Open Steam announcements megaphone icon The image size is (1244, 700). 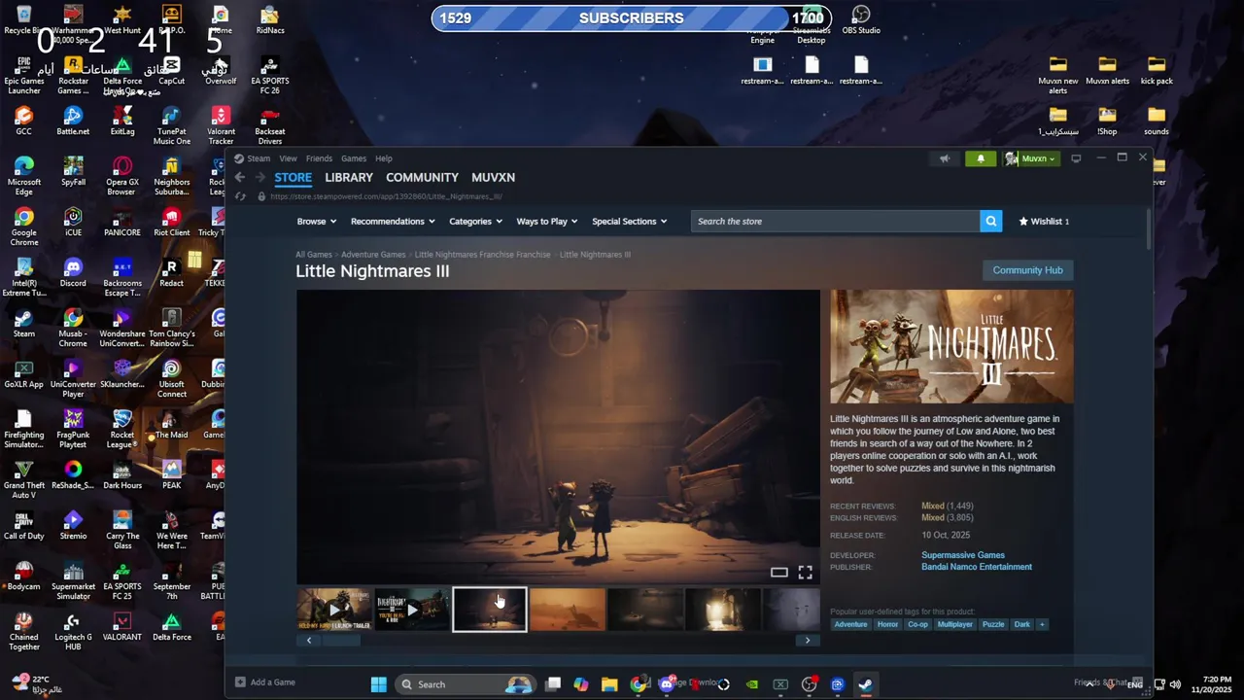945,158
